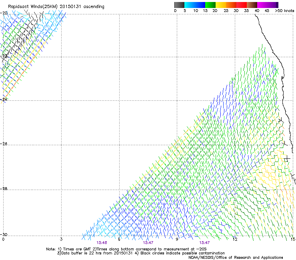The width and height of the screenshot is (296, 260).
Task: Click the longitude '6' axis label
Action: click(x=119, y=239)
